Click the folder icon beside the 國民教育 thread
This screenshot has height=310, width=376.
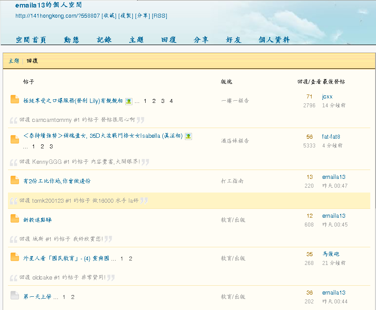pos(14,257)
